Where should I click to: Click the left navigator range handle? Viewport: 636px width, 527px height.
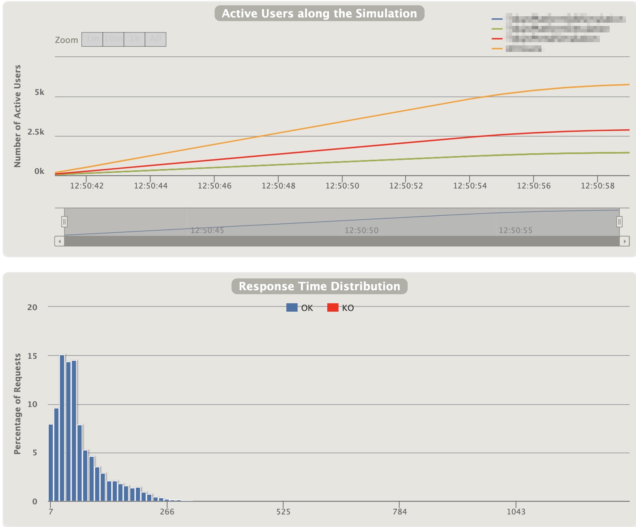coord(64,222)
